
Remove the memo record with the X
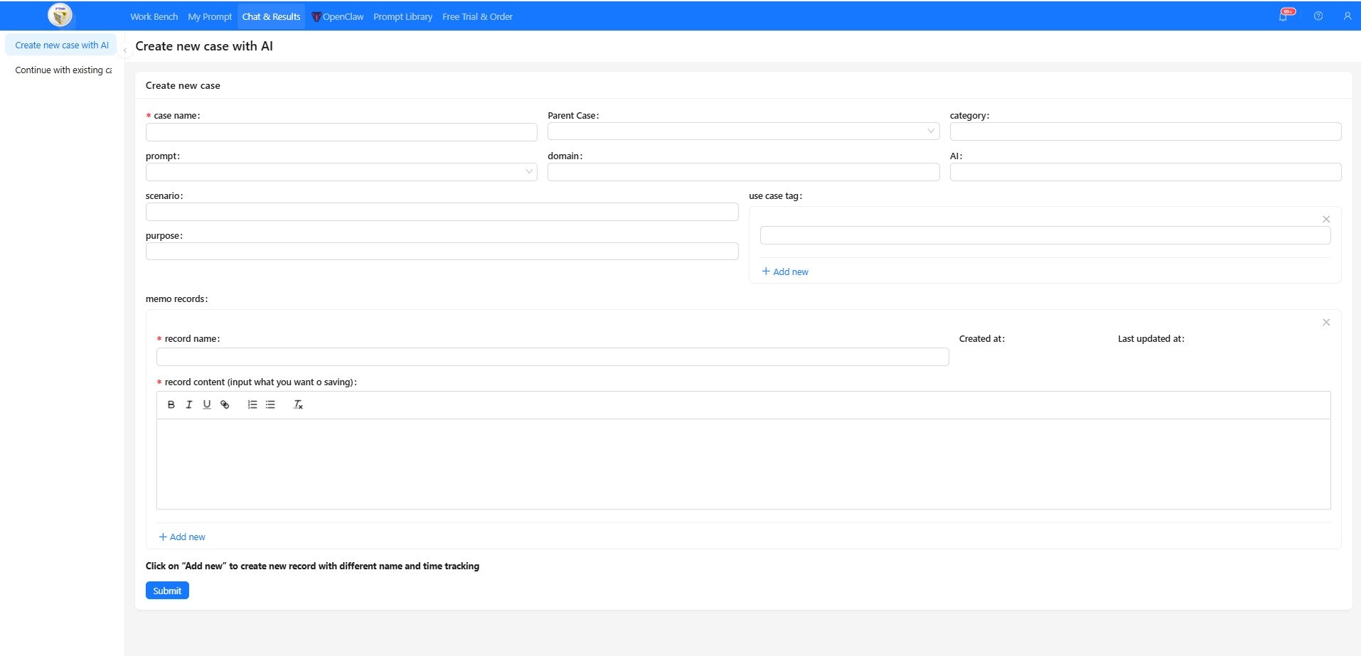point(1325,322)
